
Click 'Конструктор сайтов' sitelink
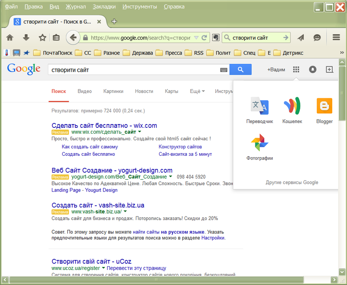180,147
